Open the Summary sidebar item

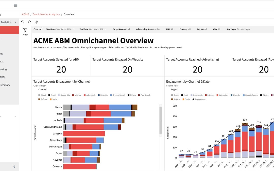[x=5, y=85]
